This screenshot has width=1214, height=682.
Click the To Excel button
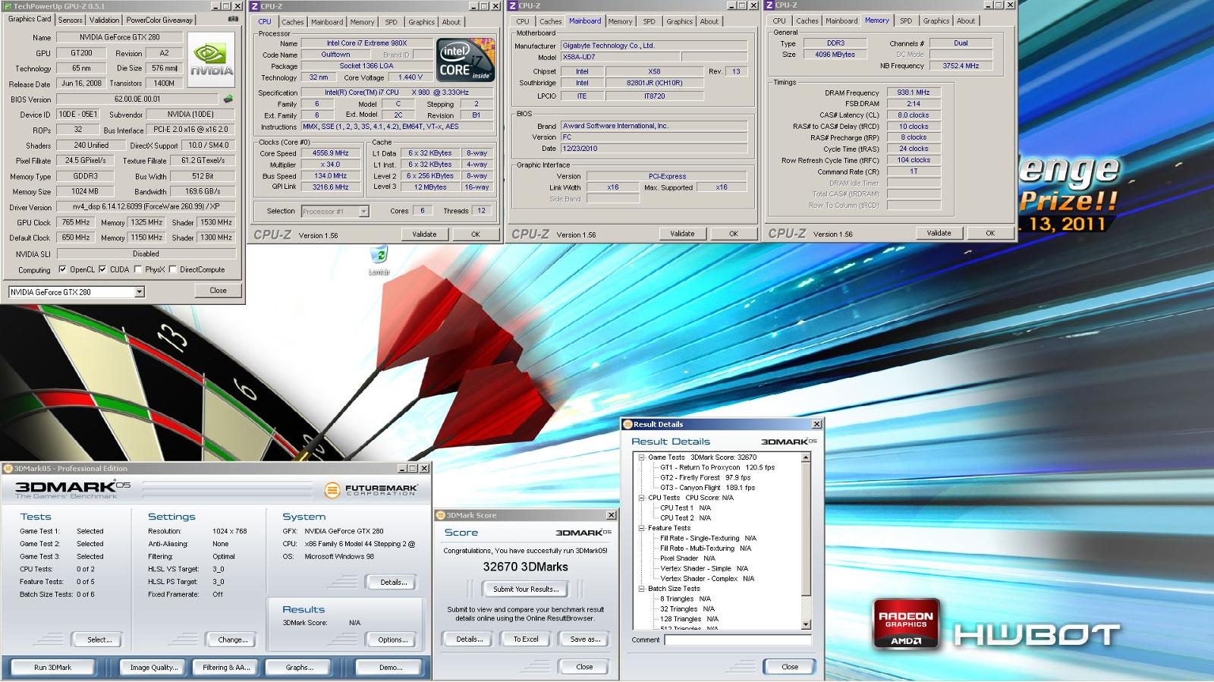pyautogui.click(x=525, y=639)
